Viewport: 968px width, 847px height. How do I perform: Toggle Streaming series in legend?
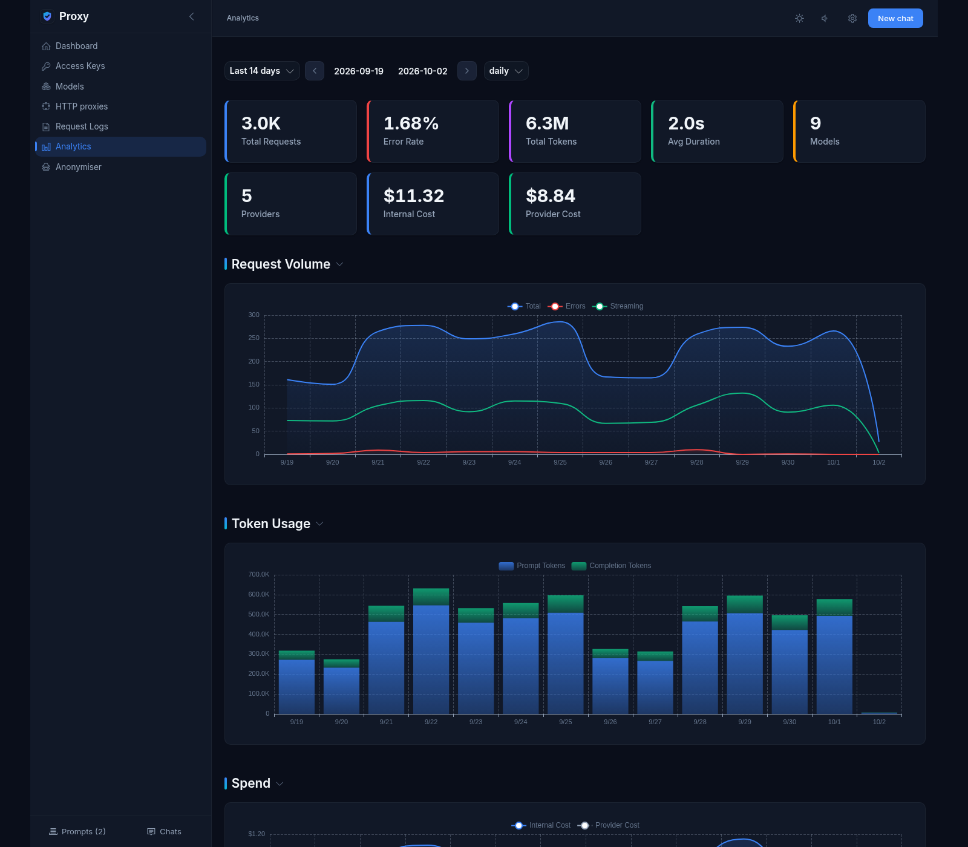618,306
